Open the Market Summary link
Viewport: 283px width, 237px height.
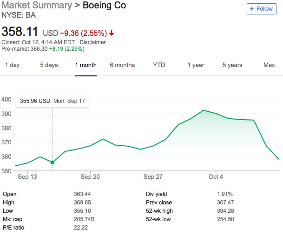(x=37, y=5)
